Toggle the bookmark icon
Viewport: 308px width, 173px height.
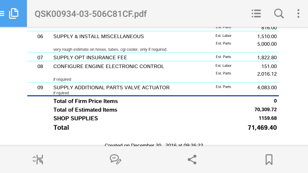[x=269, y=159]
